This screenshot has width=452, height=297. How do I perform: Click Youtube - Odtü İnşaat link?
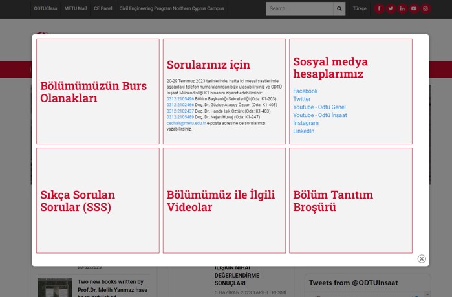tap(320, 115)
